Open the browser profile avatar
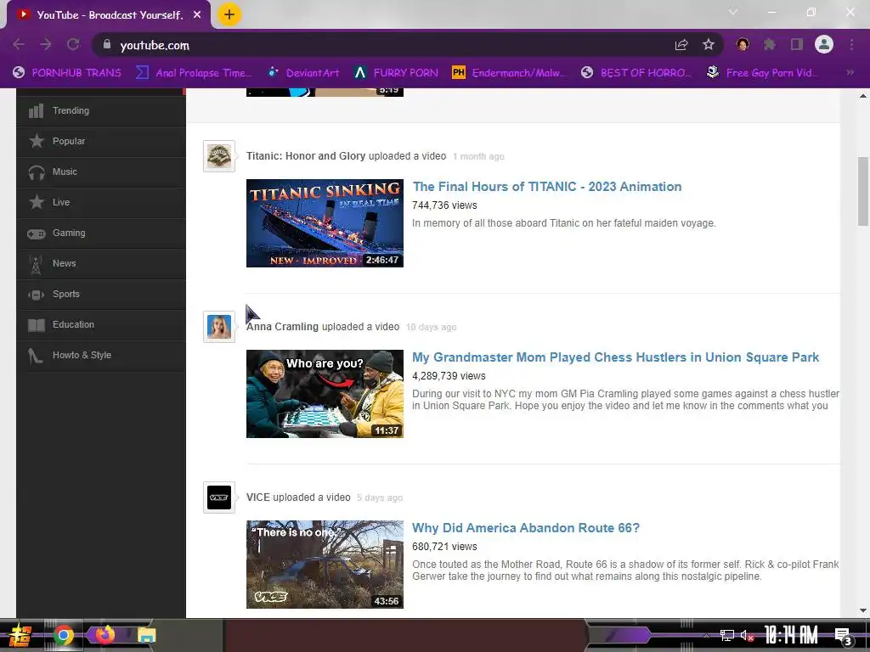870x652 pixels. click(824, 44)
